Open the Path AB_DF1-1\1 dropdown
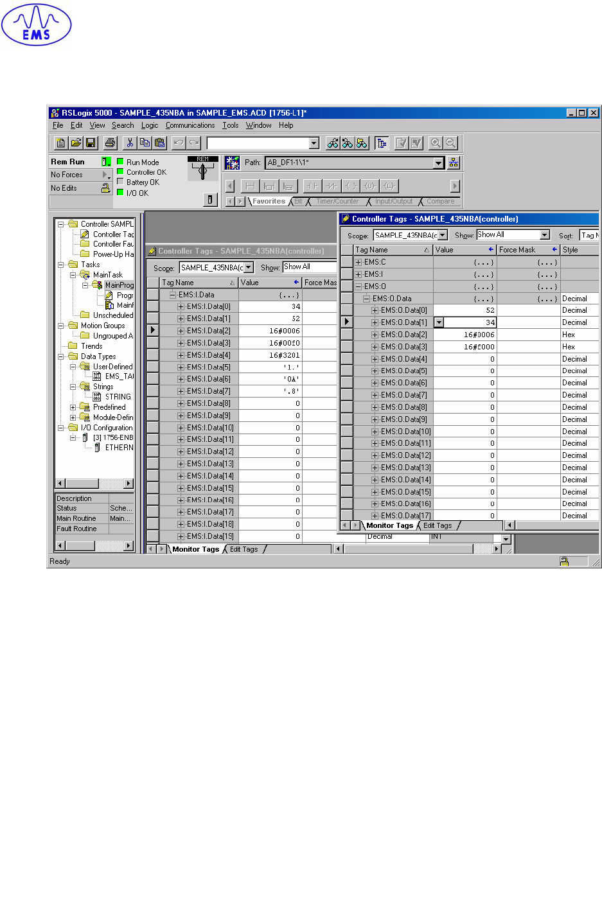 point(438,163)
